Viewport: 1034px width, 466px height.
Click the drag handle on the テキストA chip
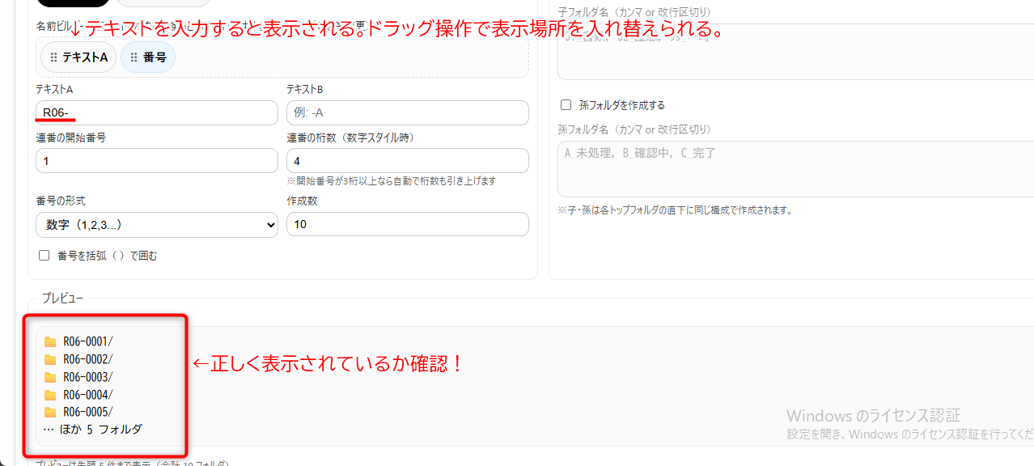pos(53,57)
